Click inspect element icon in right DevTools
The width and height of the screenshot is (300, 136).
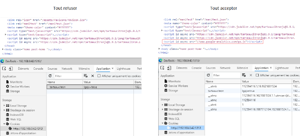(x=162, y=68)
